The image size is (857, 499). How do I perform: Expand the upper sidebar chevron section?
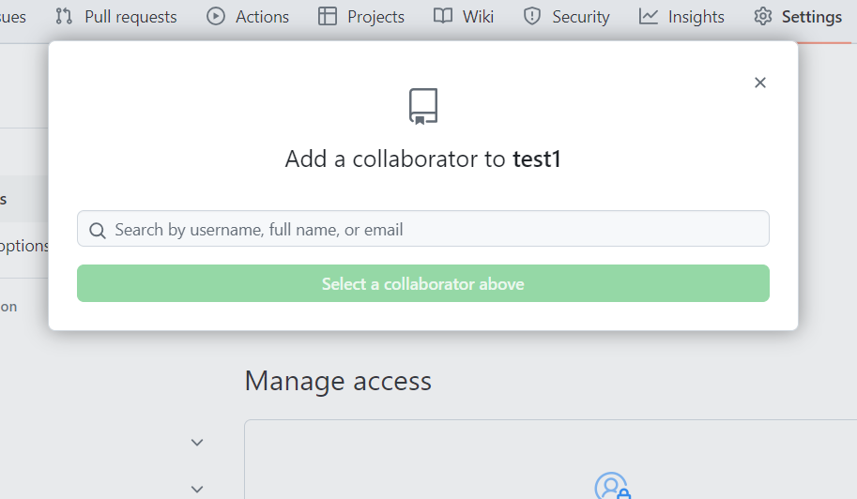(x=197, y=442)
